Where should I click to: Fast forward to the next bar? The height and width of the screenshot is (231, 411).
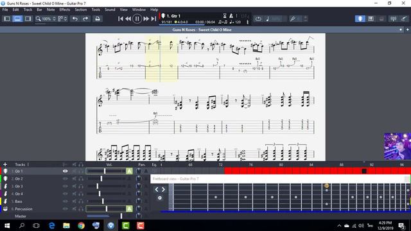(146, 19)
